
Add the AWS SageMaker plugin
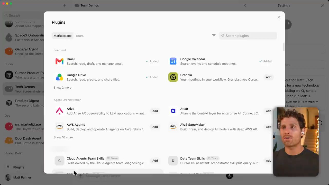(269, 127)
